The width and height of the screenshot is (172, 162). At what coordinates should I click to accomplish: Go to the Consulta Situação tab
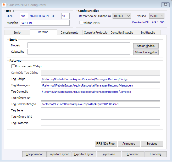122,33
